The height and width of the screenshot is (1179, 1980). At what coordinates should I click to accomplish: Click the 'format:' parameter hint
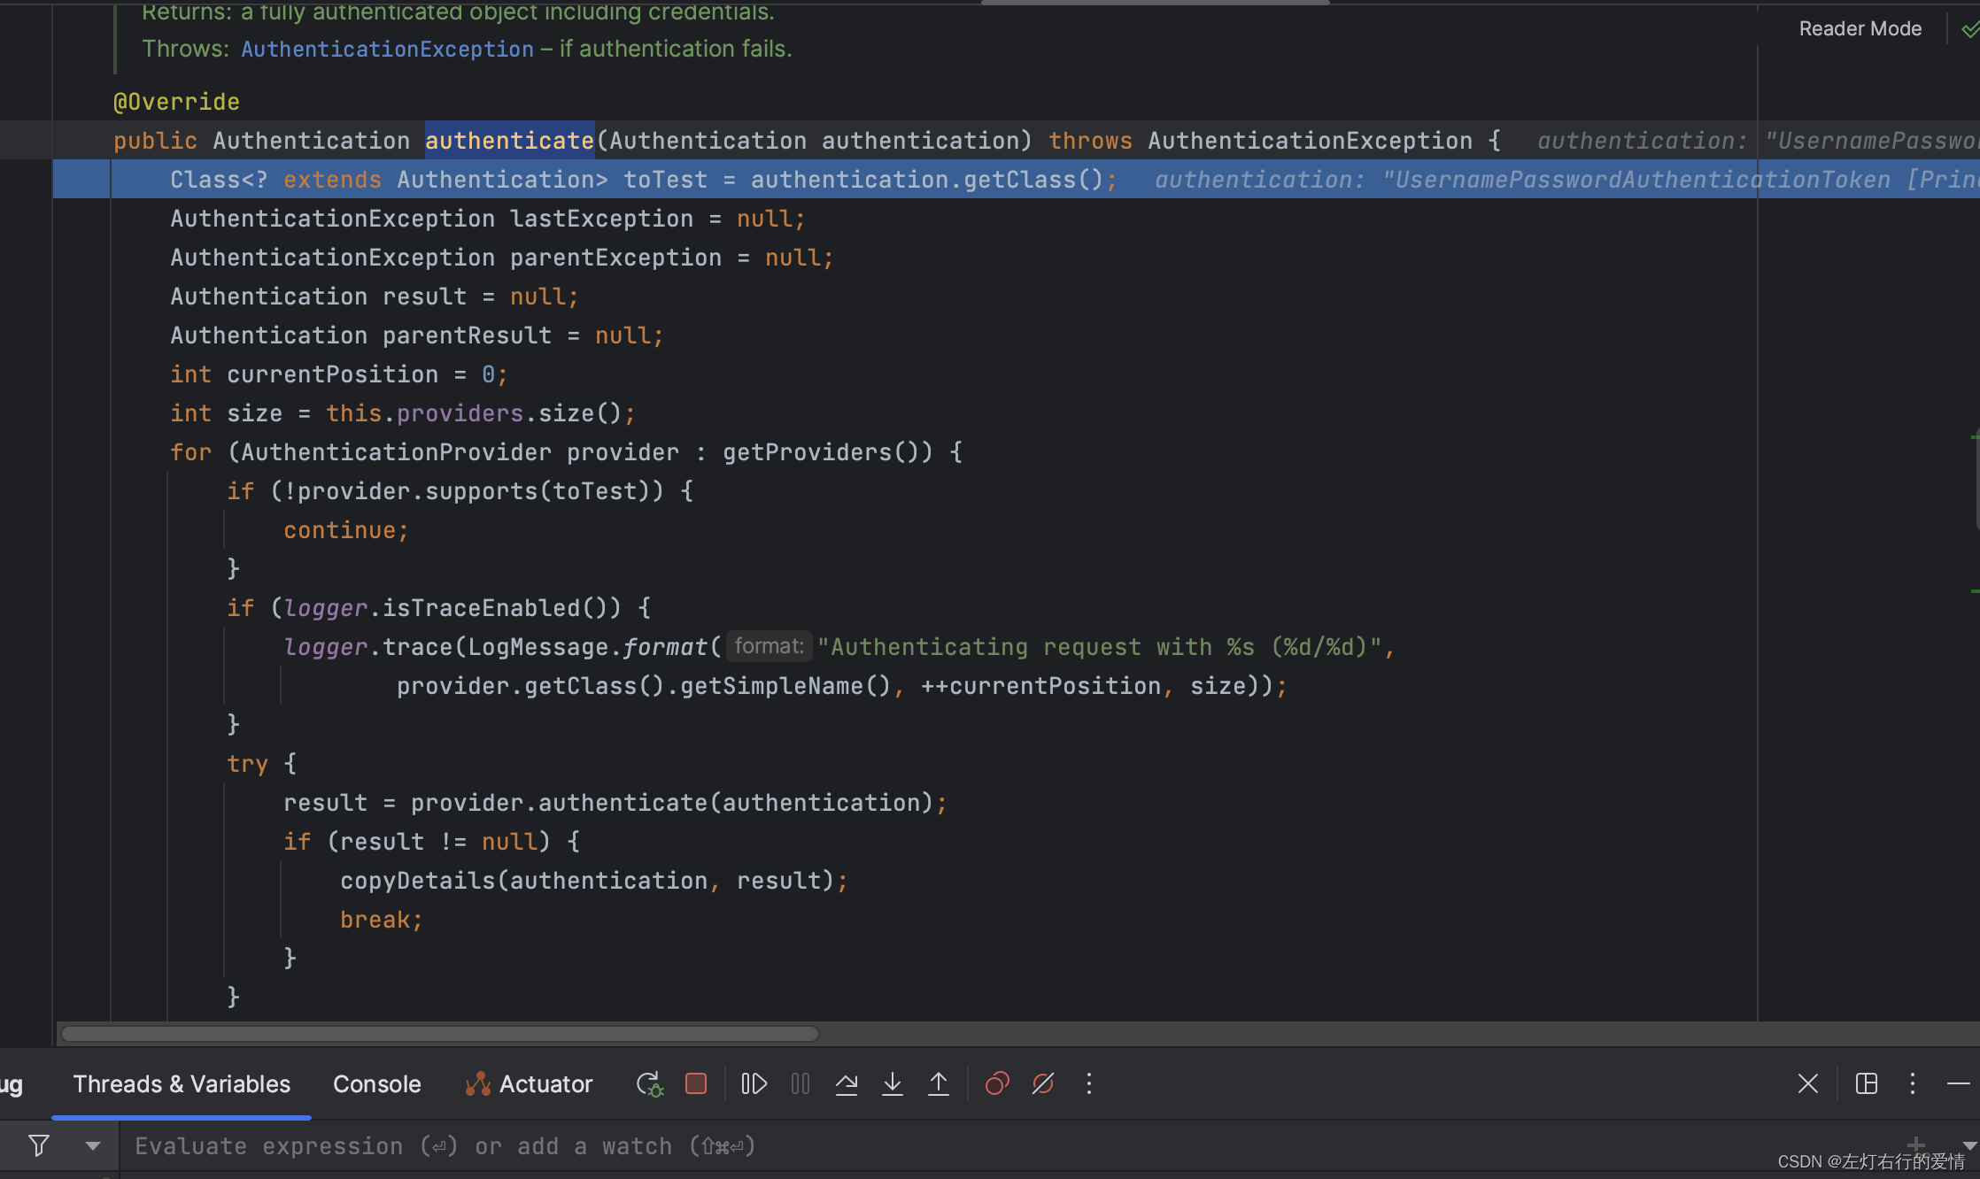point(770,646)
